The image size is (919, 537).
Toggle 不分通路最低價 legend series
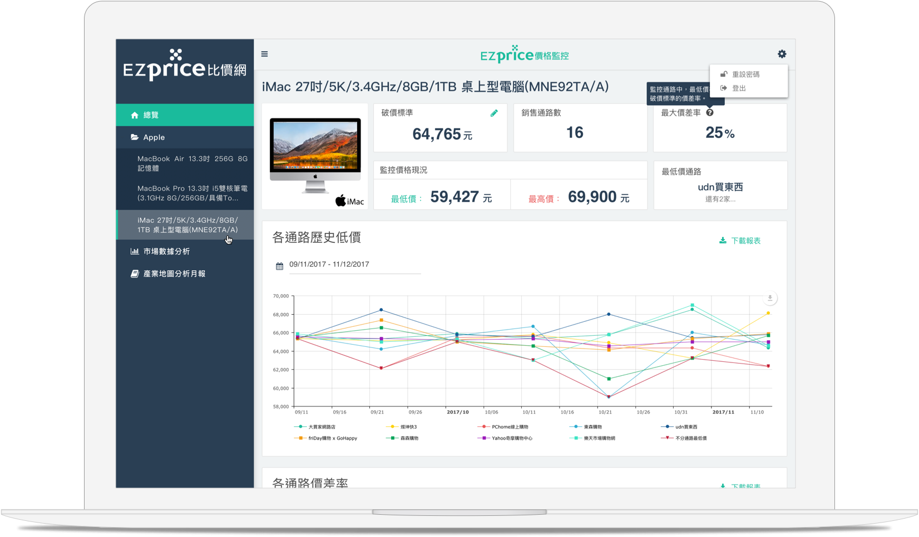[x=684, y=438]
